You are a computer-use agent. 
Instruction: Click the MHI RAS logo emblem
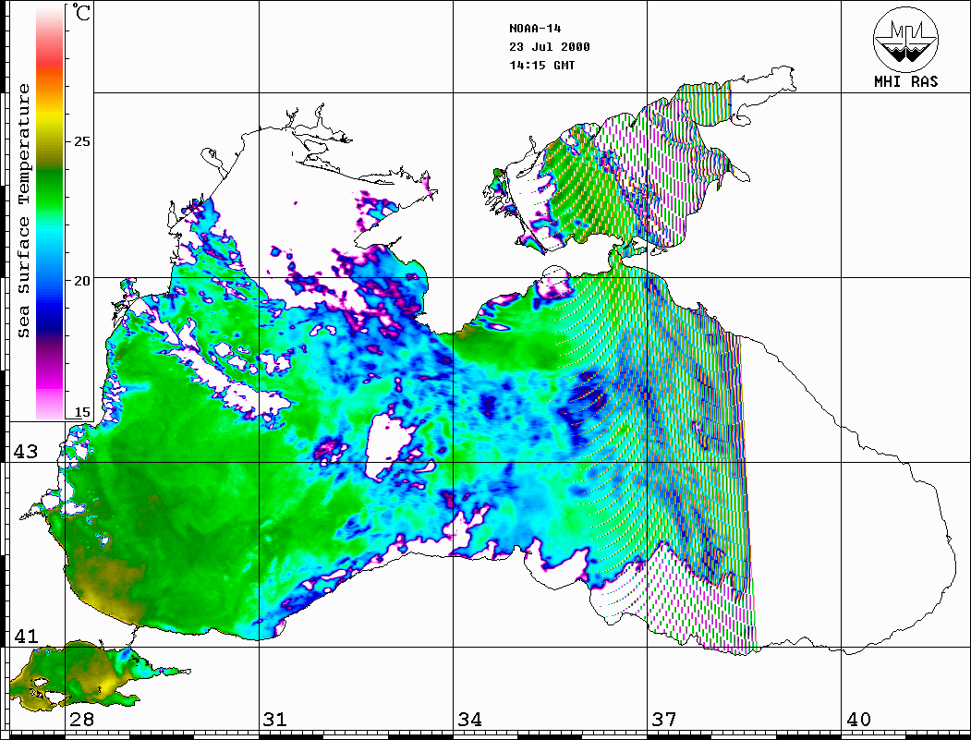pos(905,39)
